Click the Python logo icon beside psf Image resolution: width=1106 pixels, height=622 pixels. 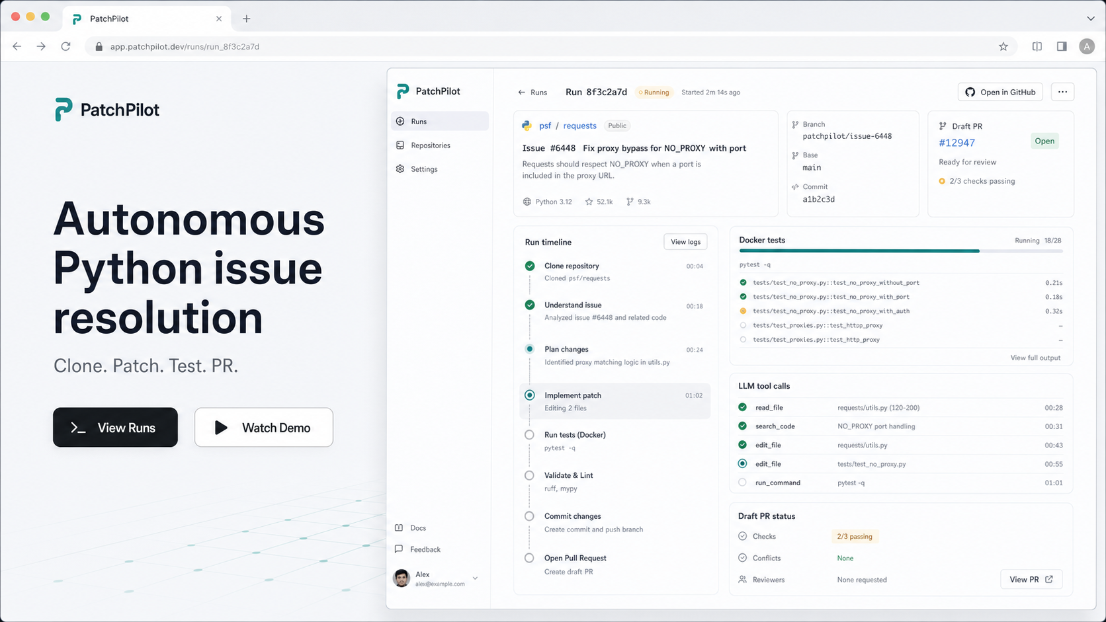[527, 126]
